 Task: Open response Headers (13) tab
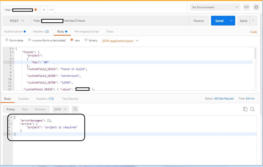pyautogui.click(x=45, y=99)
